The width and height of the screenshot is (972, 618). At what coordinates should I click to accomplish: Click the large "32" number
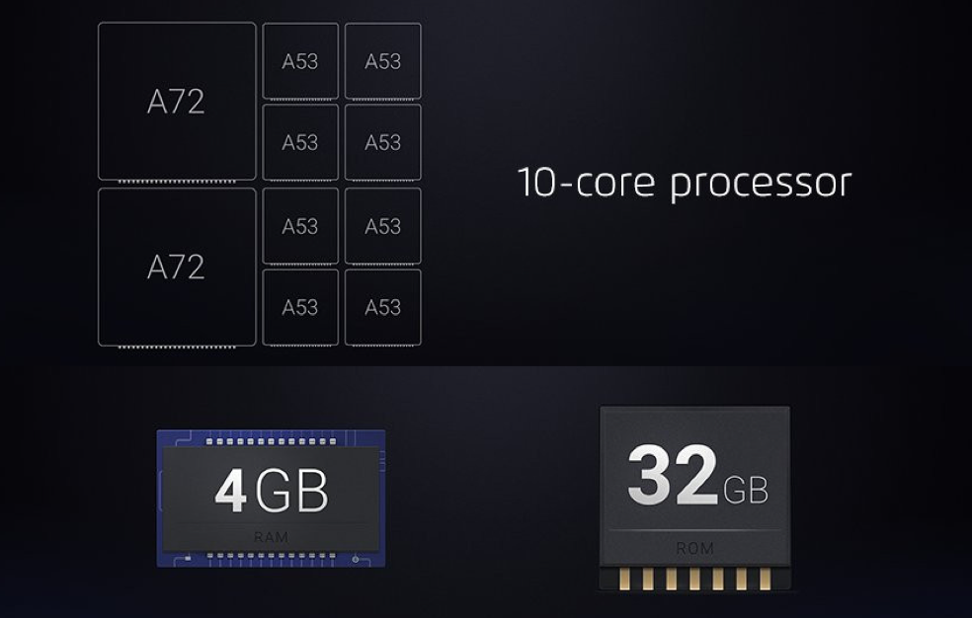[x=673, y=476]
